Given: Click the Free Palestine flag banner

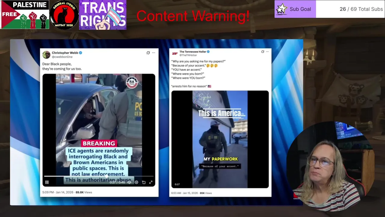Looking at the screenshot, I should coord(25,15).
